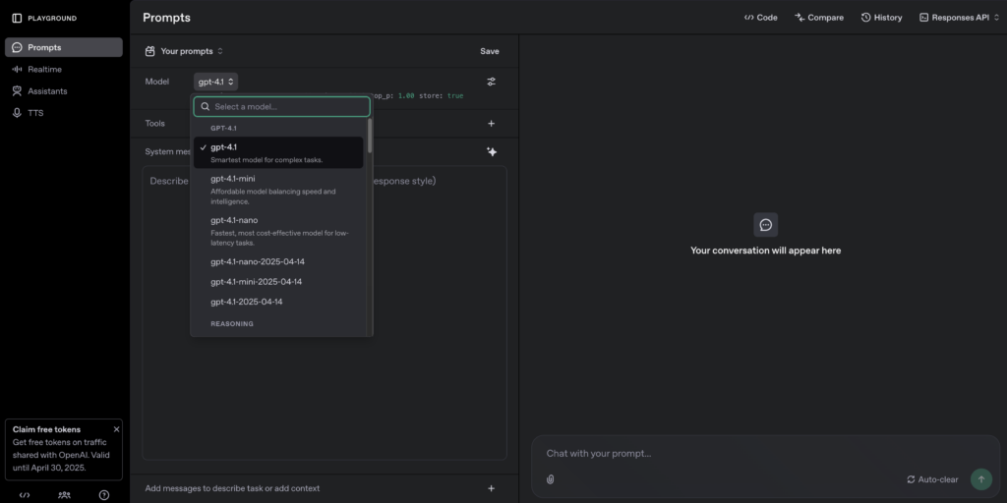This screenshot has width=1007, height=503.
Task: Click the code brackets icon at sidebar bottom
Action: [25, 495]
